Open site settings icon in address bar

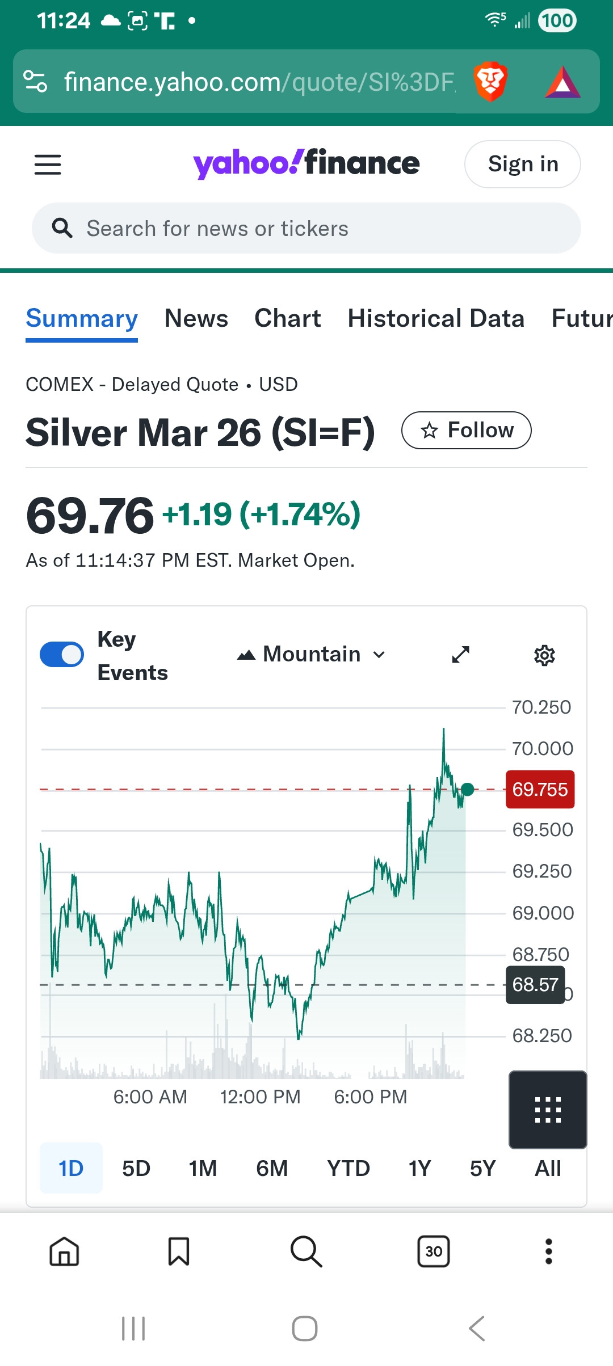click(x=35, y=82)
